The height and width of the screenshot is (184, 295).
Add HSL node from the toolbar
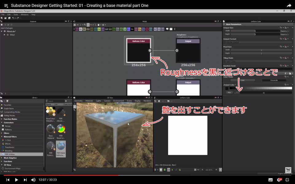121,29
